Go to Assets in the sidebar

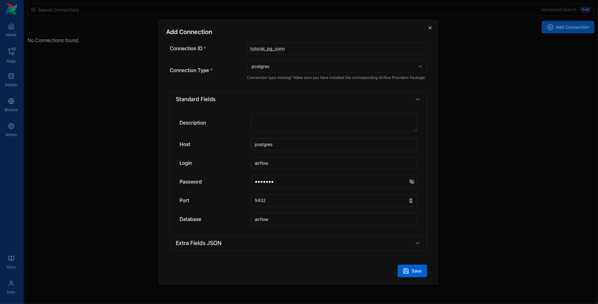pos(11,80)
